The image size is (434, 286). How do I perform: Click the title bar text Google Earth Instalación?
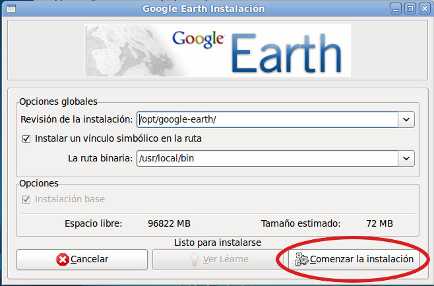pyautogui.click(x=203, y=9)
